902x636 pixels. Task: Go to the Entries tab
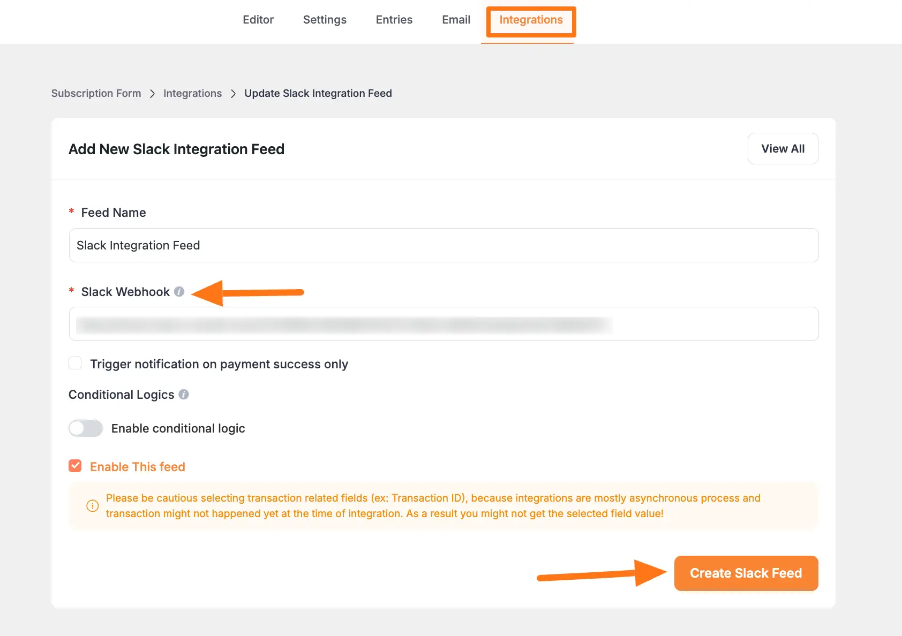394,20
